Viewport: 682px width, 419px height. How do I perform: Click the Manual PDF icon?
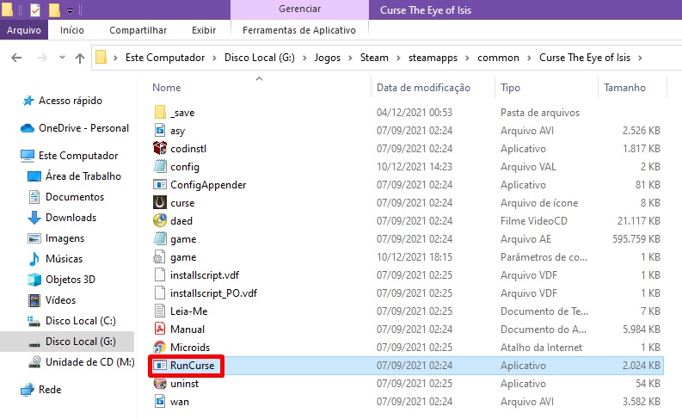click(x=160, y=329)
